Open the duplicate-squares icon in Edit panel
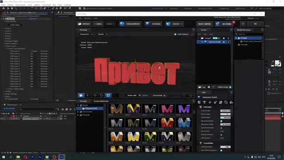Image resolution: width=284 pixels, height=160 pixels. tap(226, 103)
